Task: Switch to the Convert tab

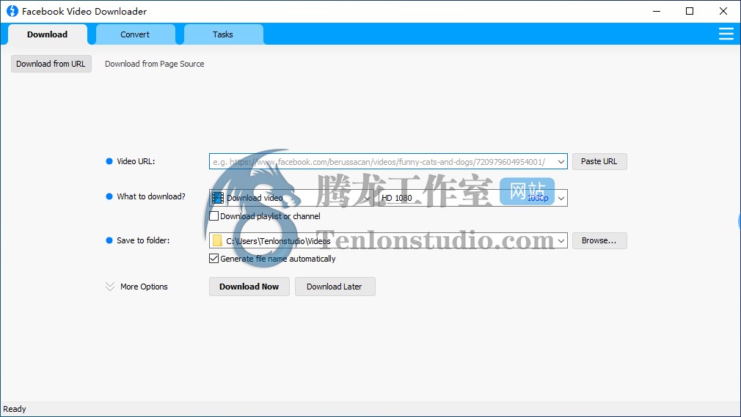Action: pyautogui.click(x=135, y=34)
